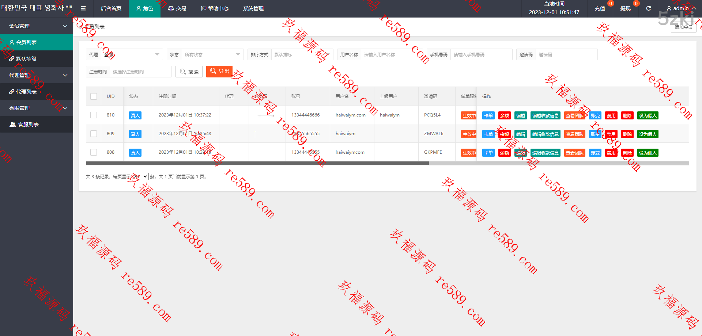Click the 手机号码 phone number input field
The image size is (702, 336).
click(x=481, y=54)
